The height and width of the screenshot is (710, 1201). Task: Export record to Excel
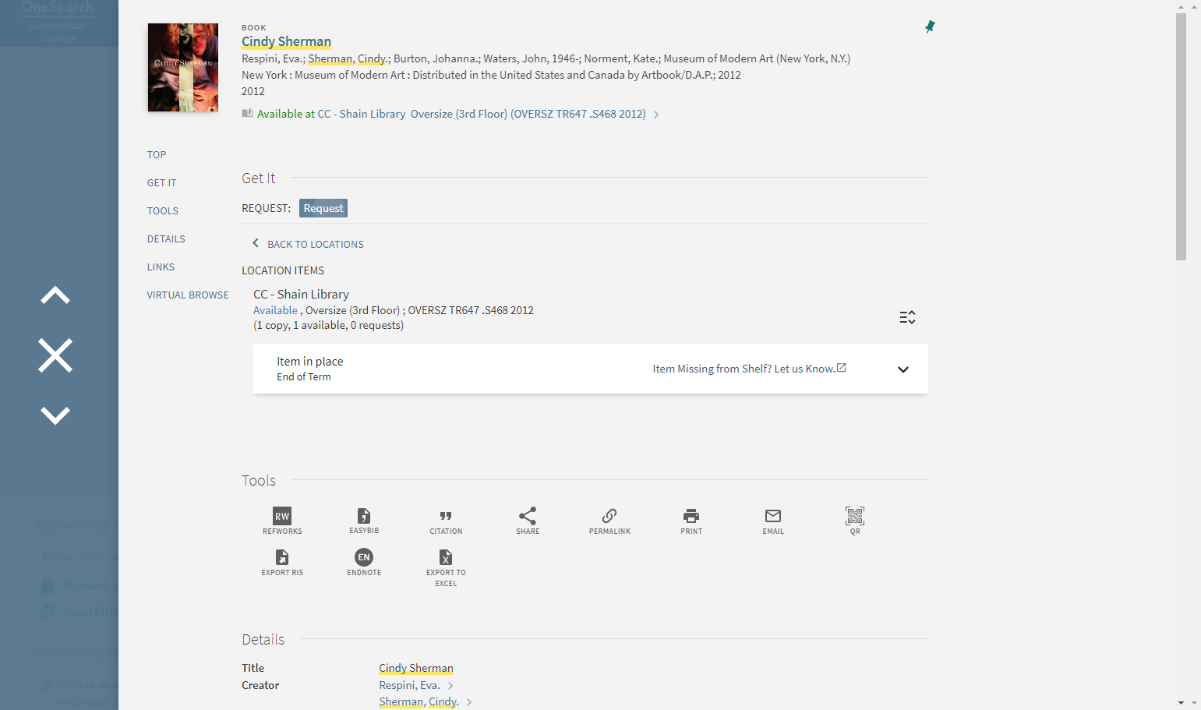[x=446, y=567]
